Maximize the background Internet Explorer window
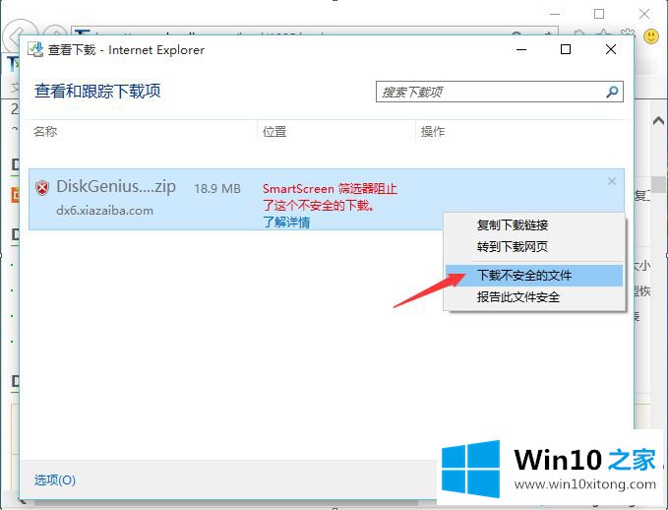668x510 pixels. (x=599, y=14)
